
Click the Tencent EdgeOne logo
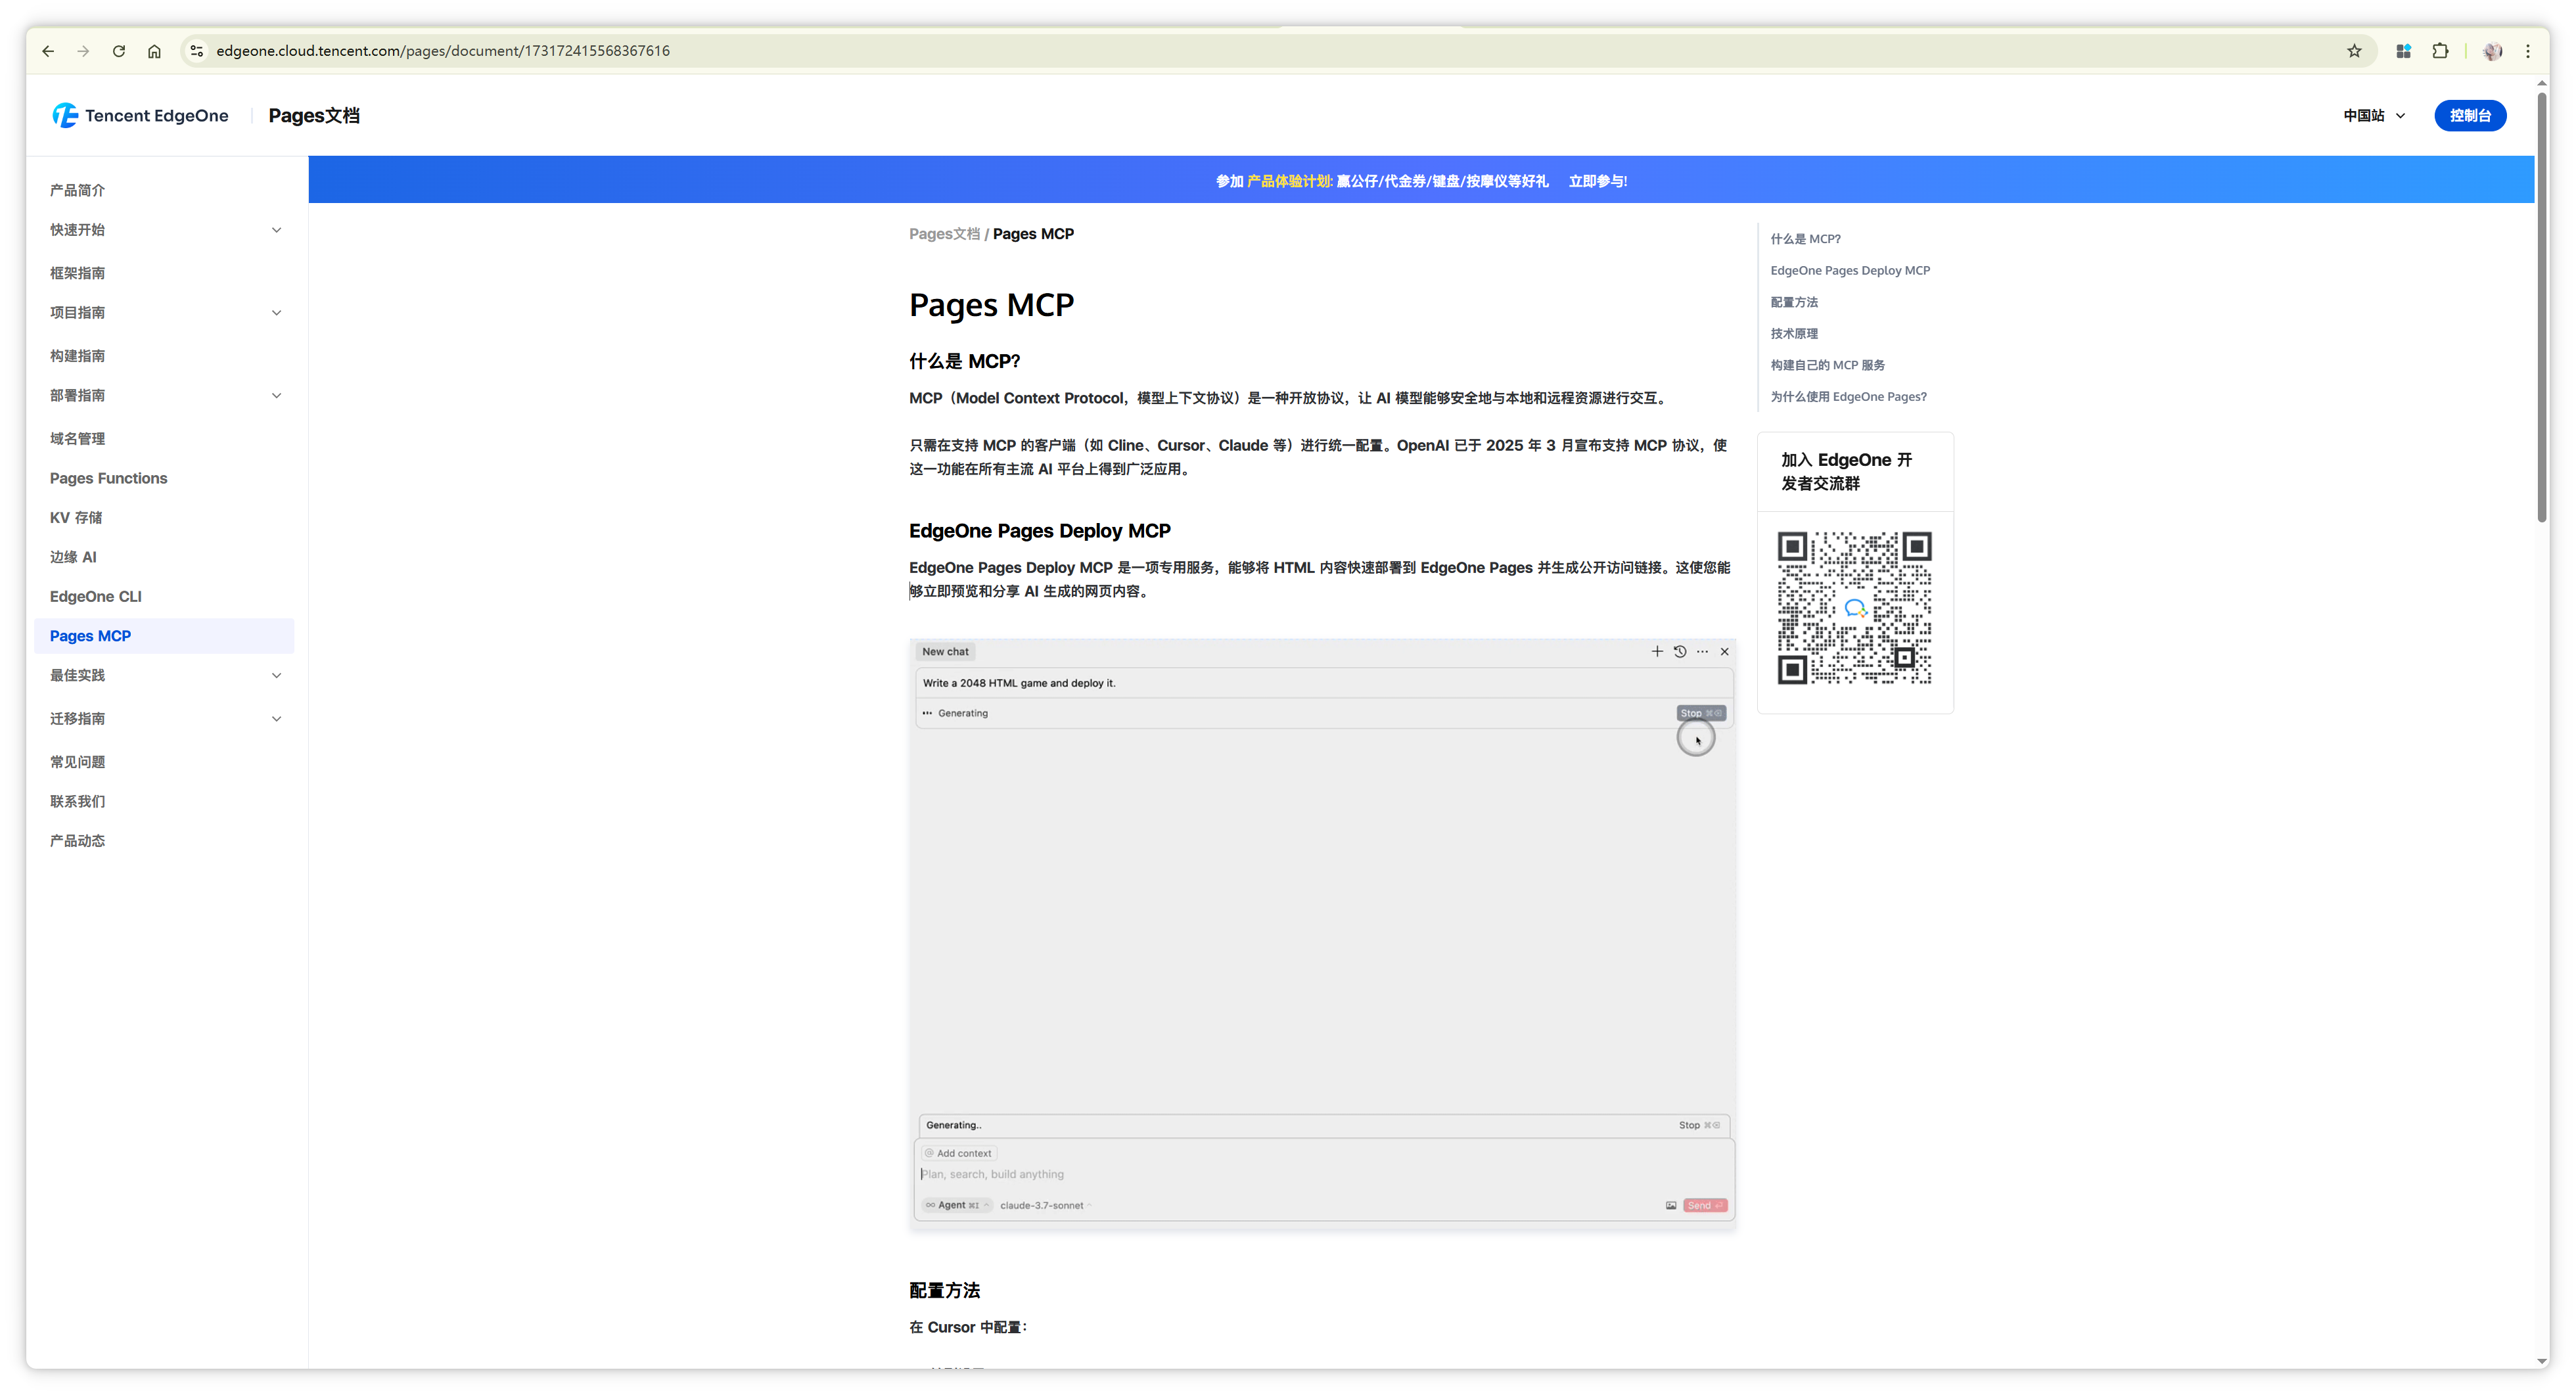tap(141, 116)
